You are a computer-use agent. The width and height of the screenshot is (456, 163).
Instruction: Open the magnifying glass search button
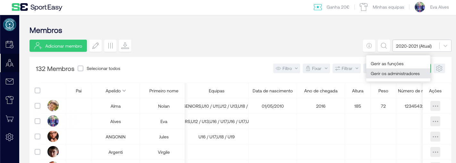(384, 46)
